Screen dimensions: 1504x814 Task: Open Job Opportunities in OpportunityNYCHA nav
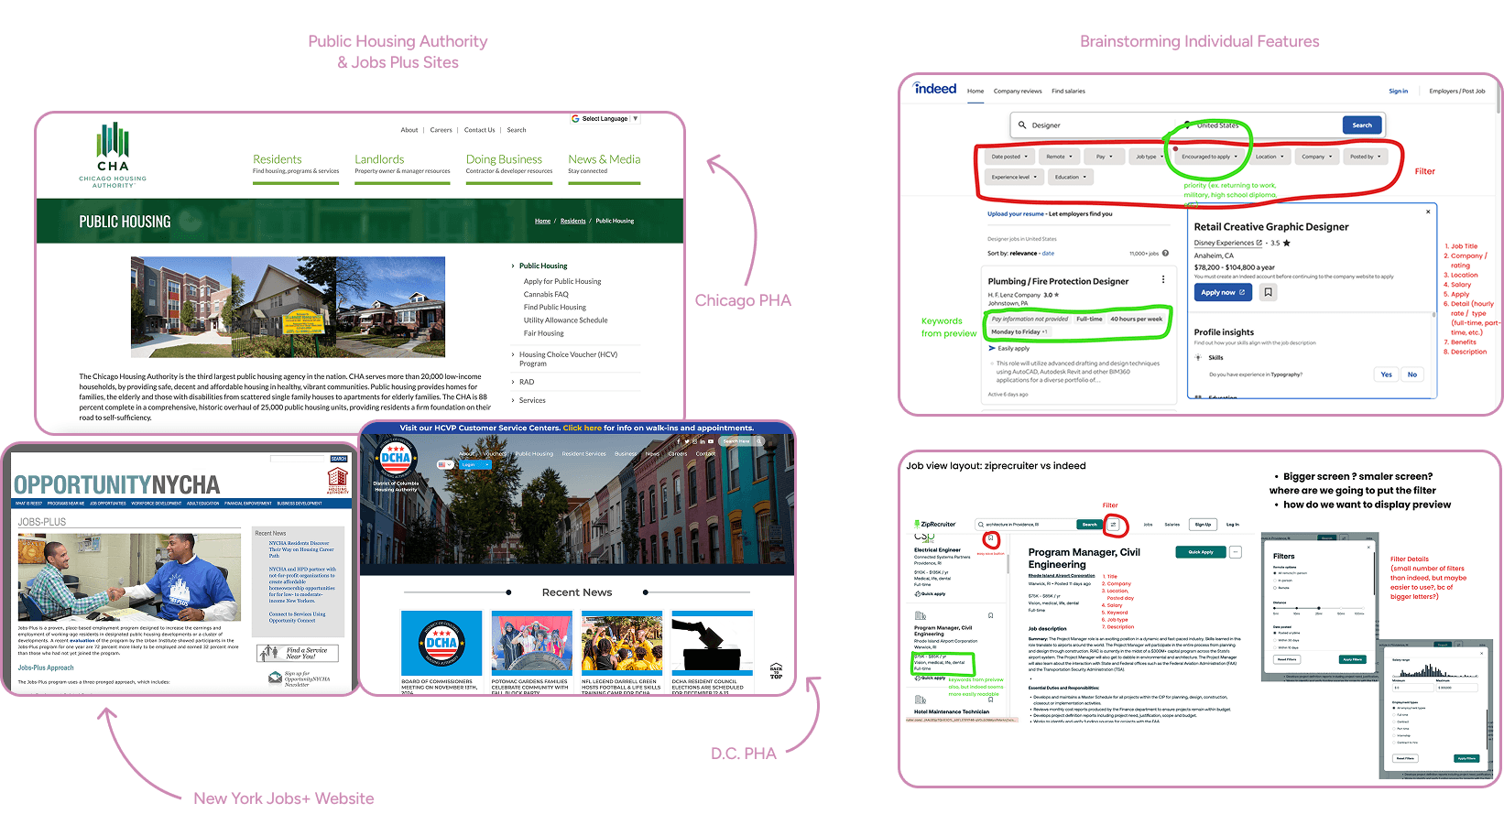pyautogui.click(x=107, y=503)
